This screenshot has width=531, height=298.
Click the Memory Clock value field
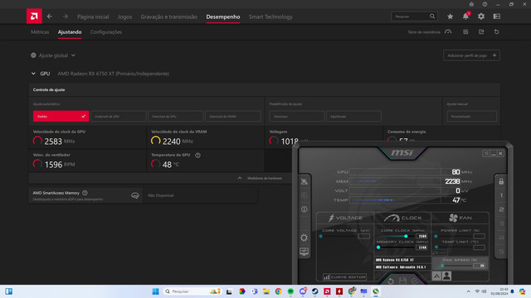(421, 248)
